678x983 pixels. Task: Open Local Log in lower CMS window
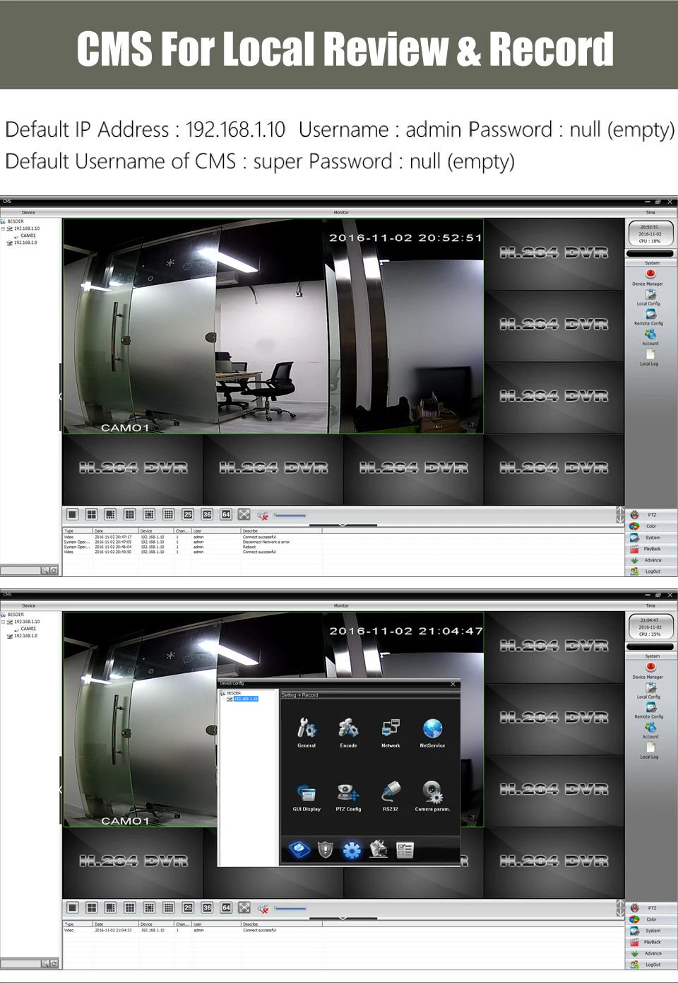[x=650, y=750]
